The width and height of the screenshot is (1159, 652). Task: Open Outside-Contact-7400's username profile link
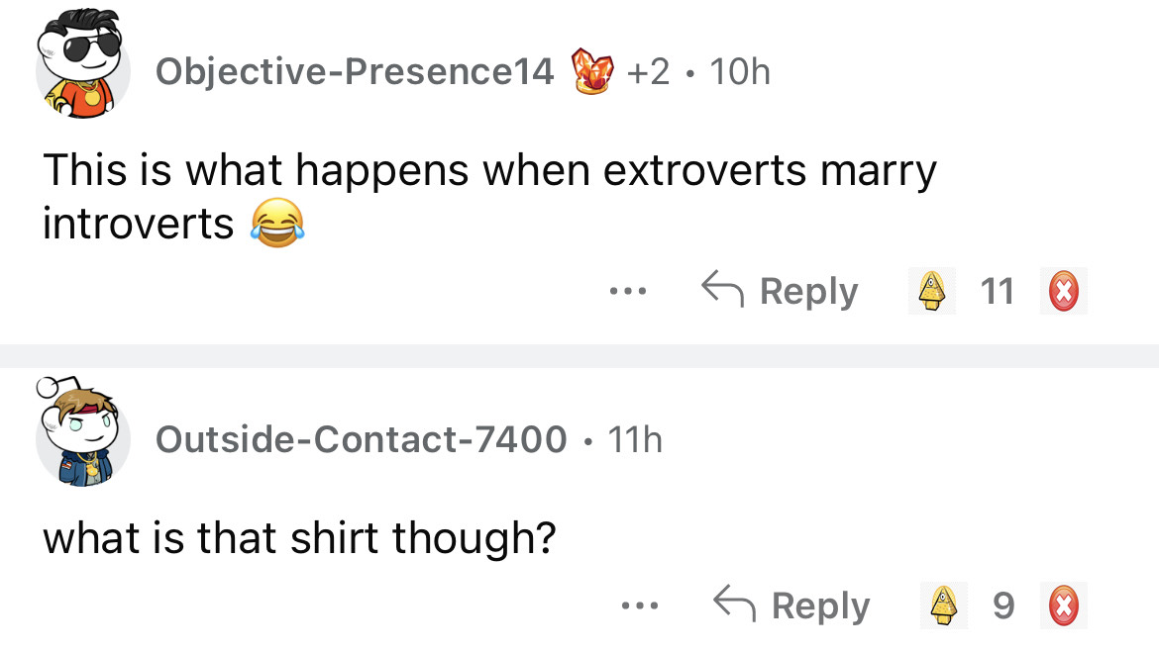click(361, 439)
